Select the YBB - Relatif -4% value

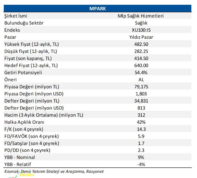[141, 164]
